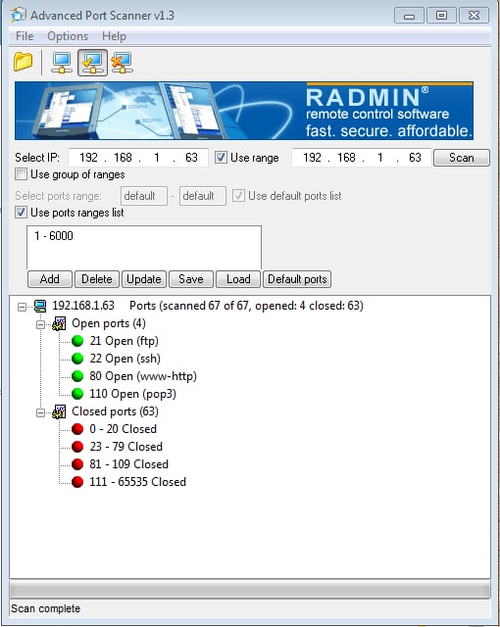Viewport: 500px width, 627px height.
Task: Click green dot for port 110 pop3
Action: pyautogui.click(x=77, y=394)
